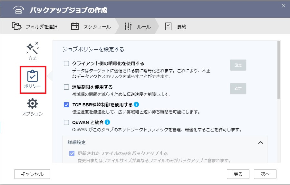Click the キャンセル button
Image resolution: width=290 pixels, height=185 pixels.
[x=32, y=174]
